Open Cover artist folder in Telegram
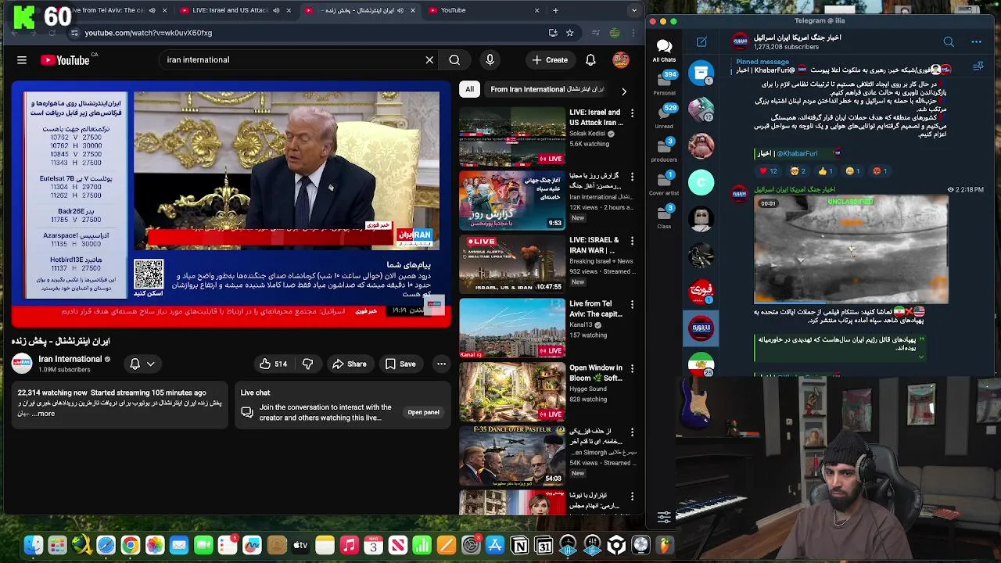Screen dimensions: 1001x563 click(x=664, y=183)
